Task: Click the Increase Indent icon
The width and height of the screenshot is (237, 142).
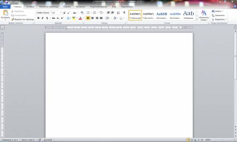Action: pos(112,13)
